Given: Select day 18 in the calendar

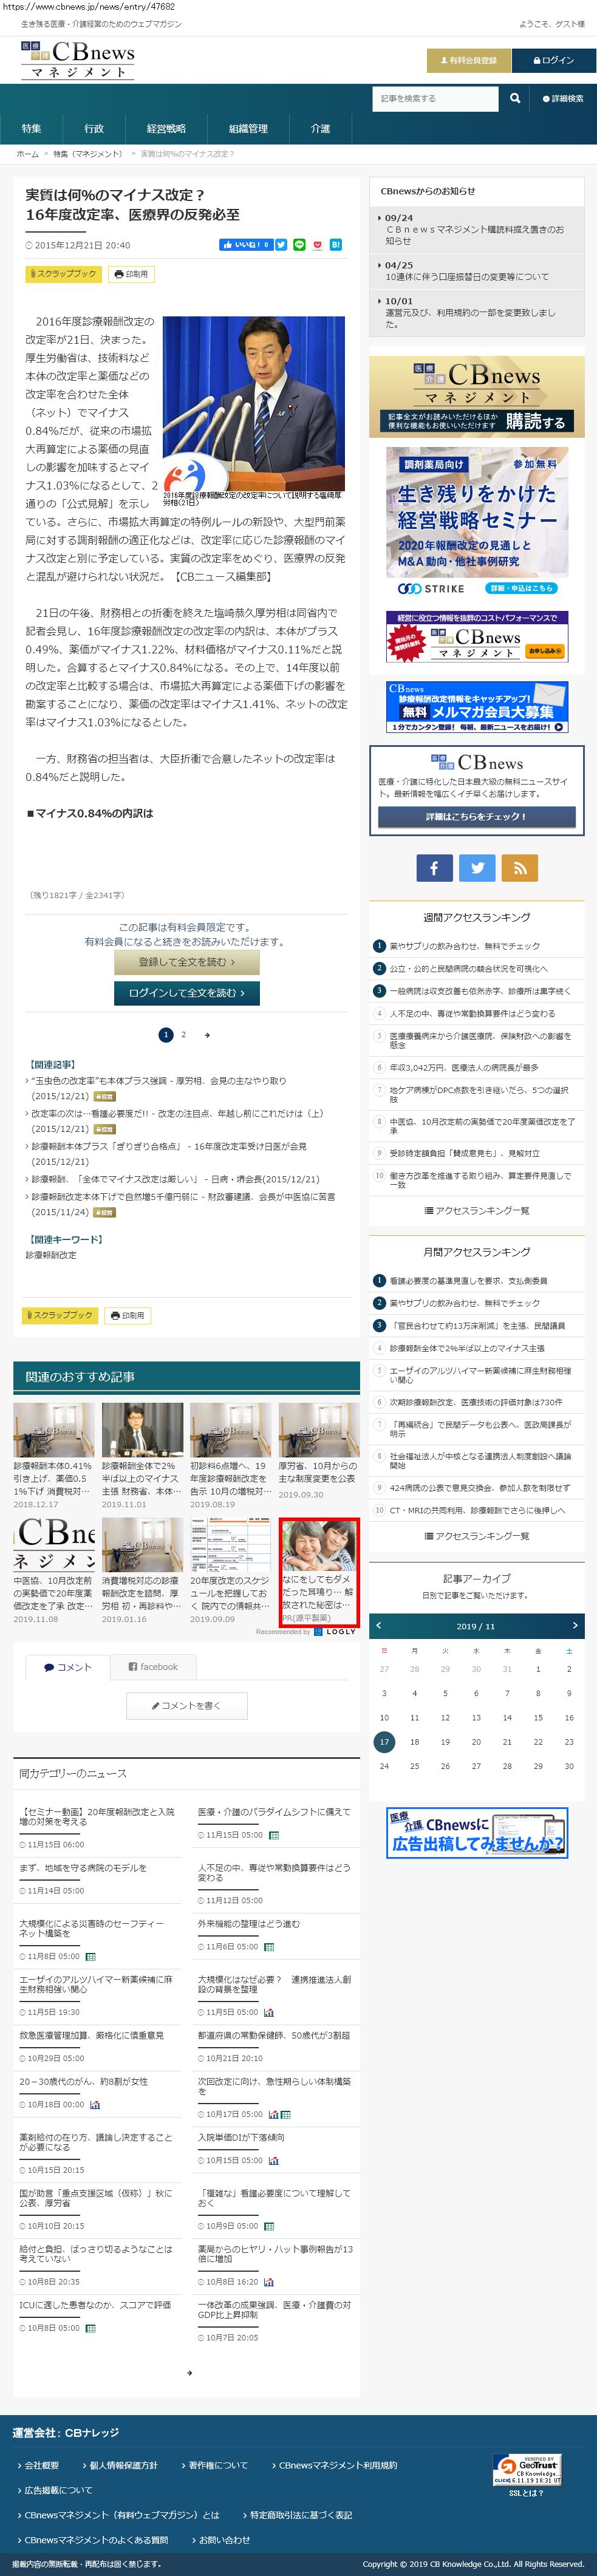Looking at the screenshot, I should pyautogui.click(x=414, y=1741).
